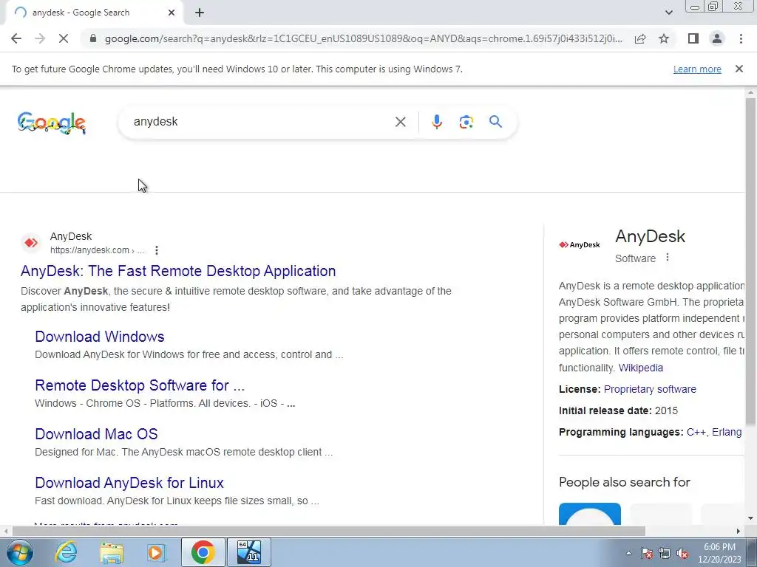Open the Chrome profile avatar

717,38
